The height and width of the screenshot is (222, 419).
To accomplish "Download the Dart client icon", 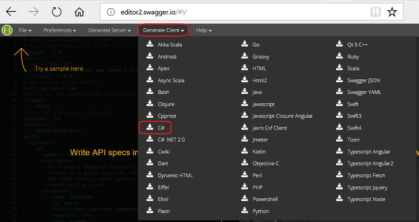I will tap(150, 163).
